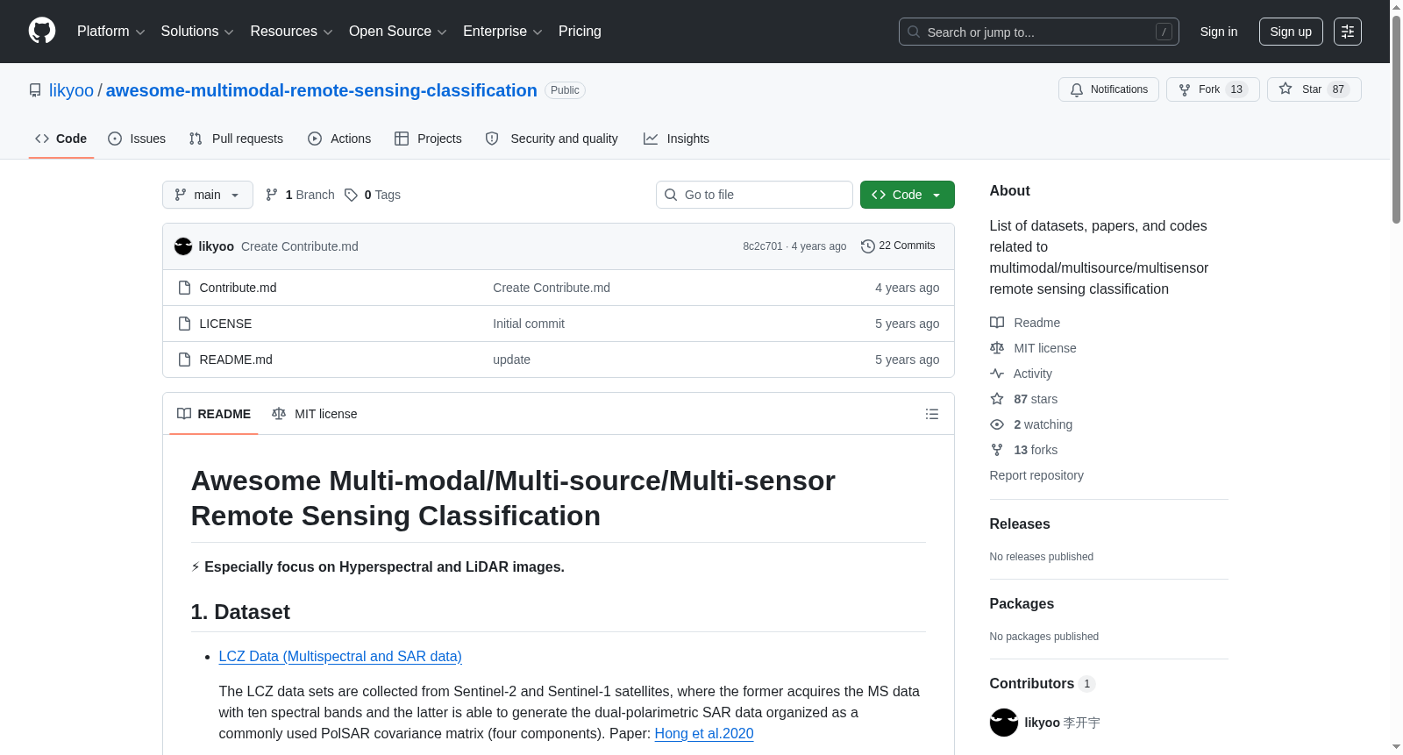
Task: Open the Insights tab
Action: (676, 139)
